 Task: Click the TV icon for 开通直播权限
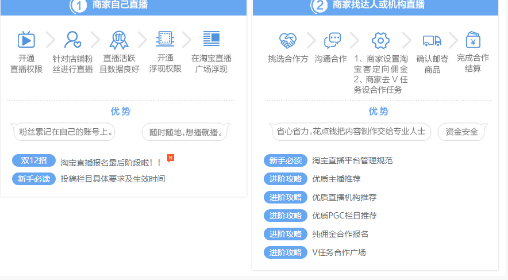coord(26,40)
